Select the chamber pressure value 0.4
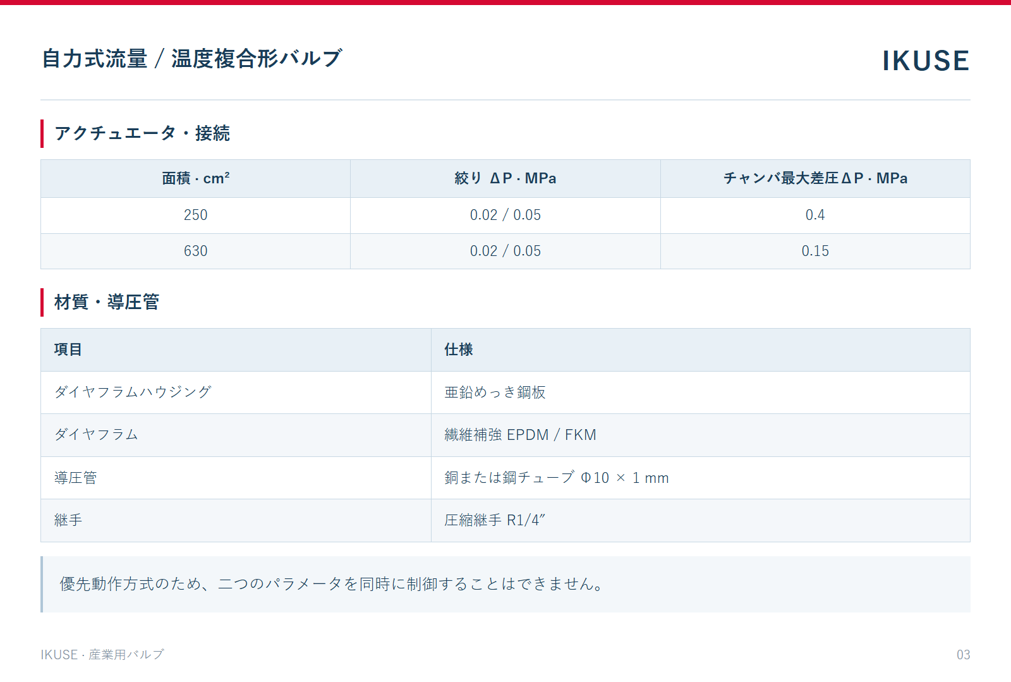1011x682 pixels. click(815, 215)
